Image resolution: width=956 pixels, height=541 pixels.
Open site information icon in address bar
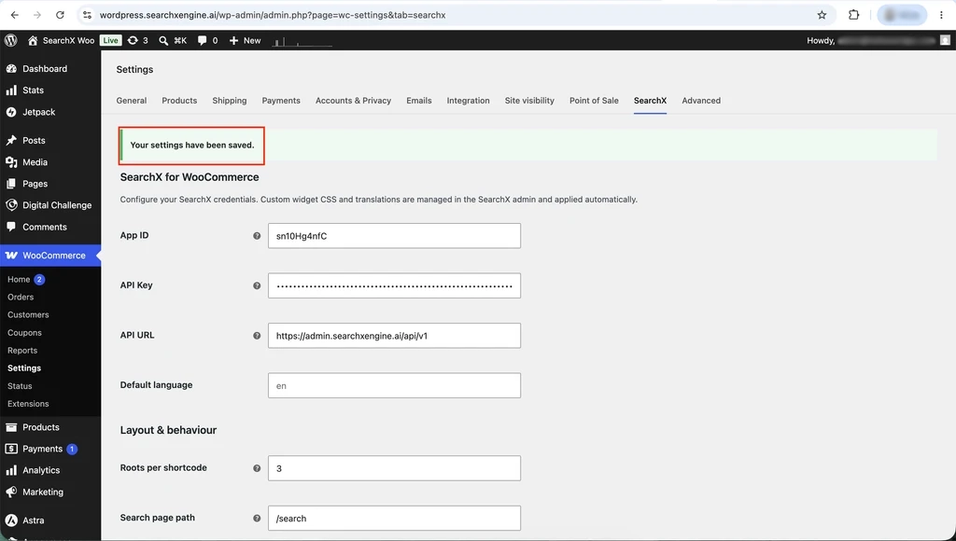[x=87, y=15]
